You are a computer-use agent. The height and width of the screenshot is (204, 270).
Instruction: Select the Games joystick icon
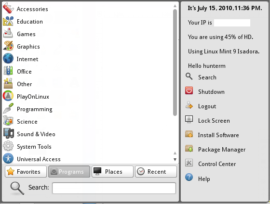tap(8, 34)
